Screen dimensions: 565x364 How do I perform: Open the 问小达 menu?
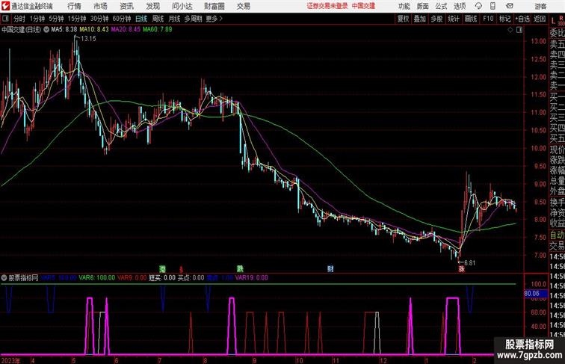tap(182, 6)
